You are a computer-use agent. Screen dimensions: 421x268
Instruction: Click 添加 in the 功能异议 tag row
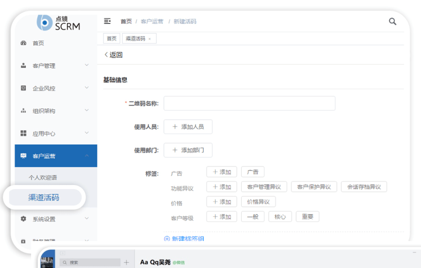pos(222,187)
